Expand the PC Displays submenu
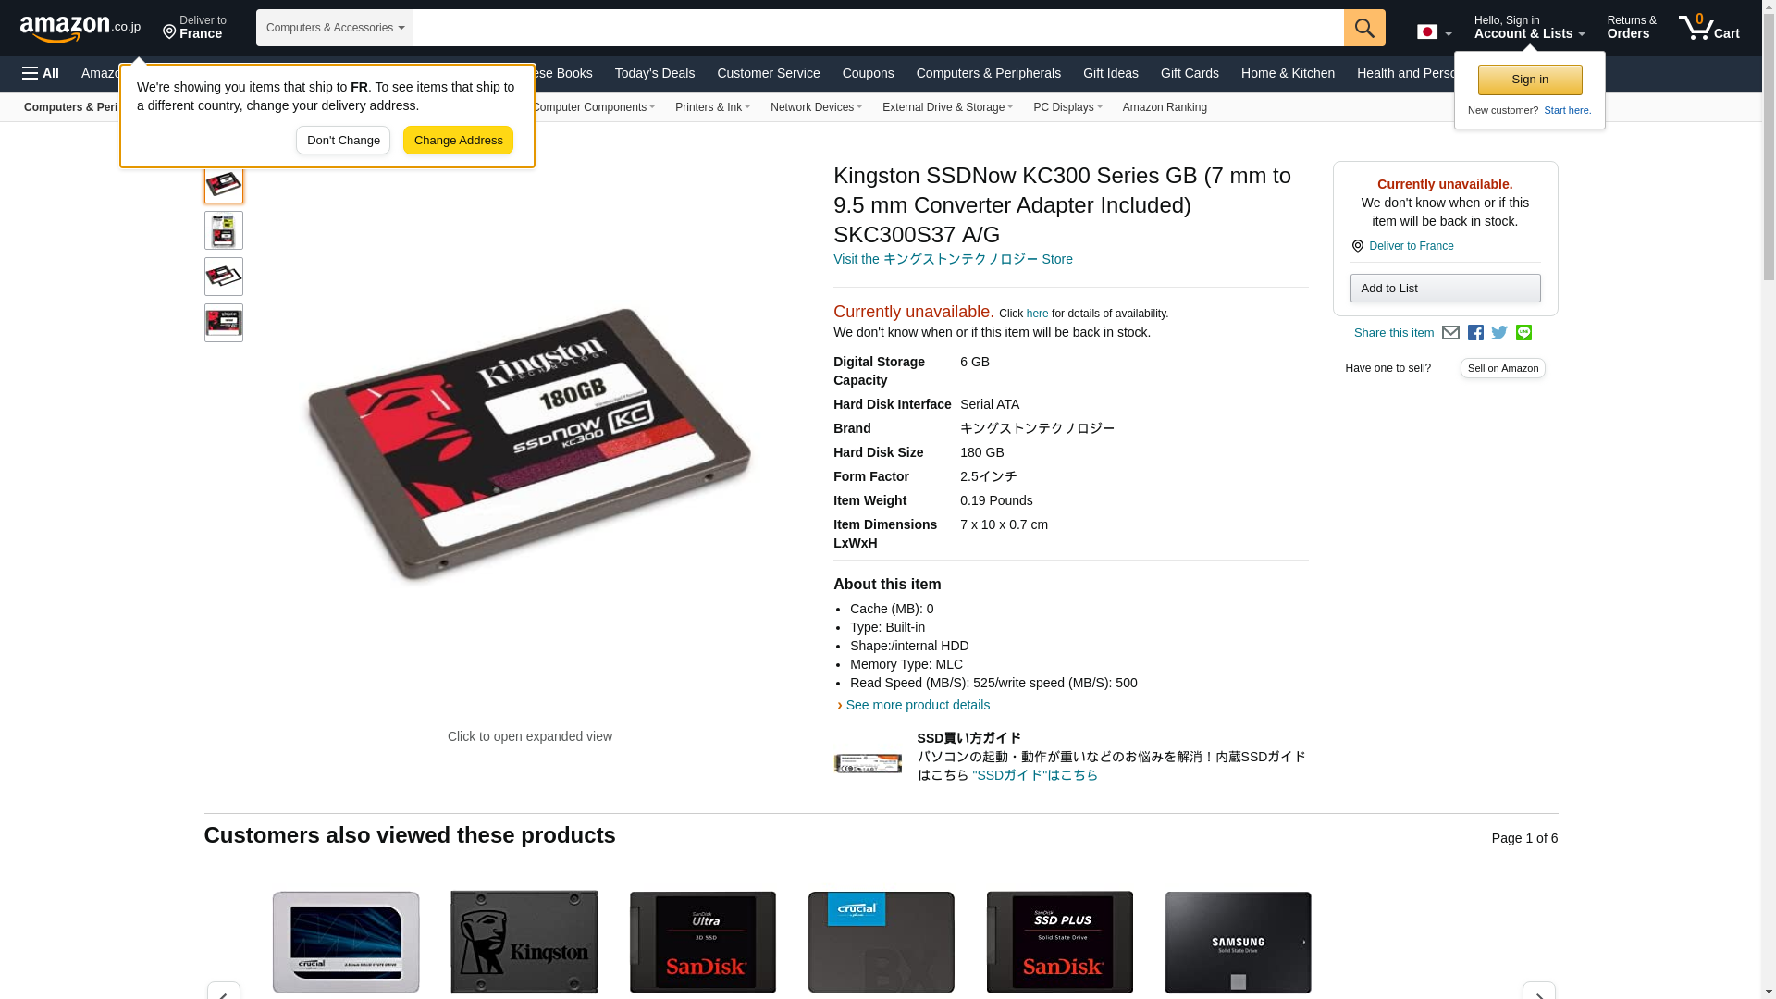Viewport: 1776px width, 999px height. tap(1067, 107)
